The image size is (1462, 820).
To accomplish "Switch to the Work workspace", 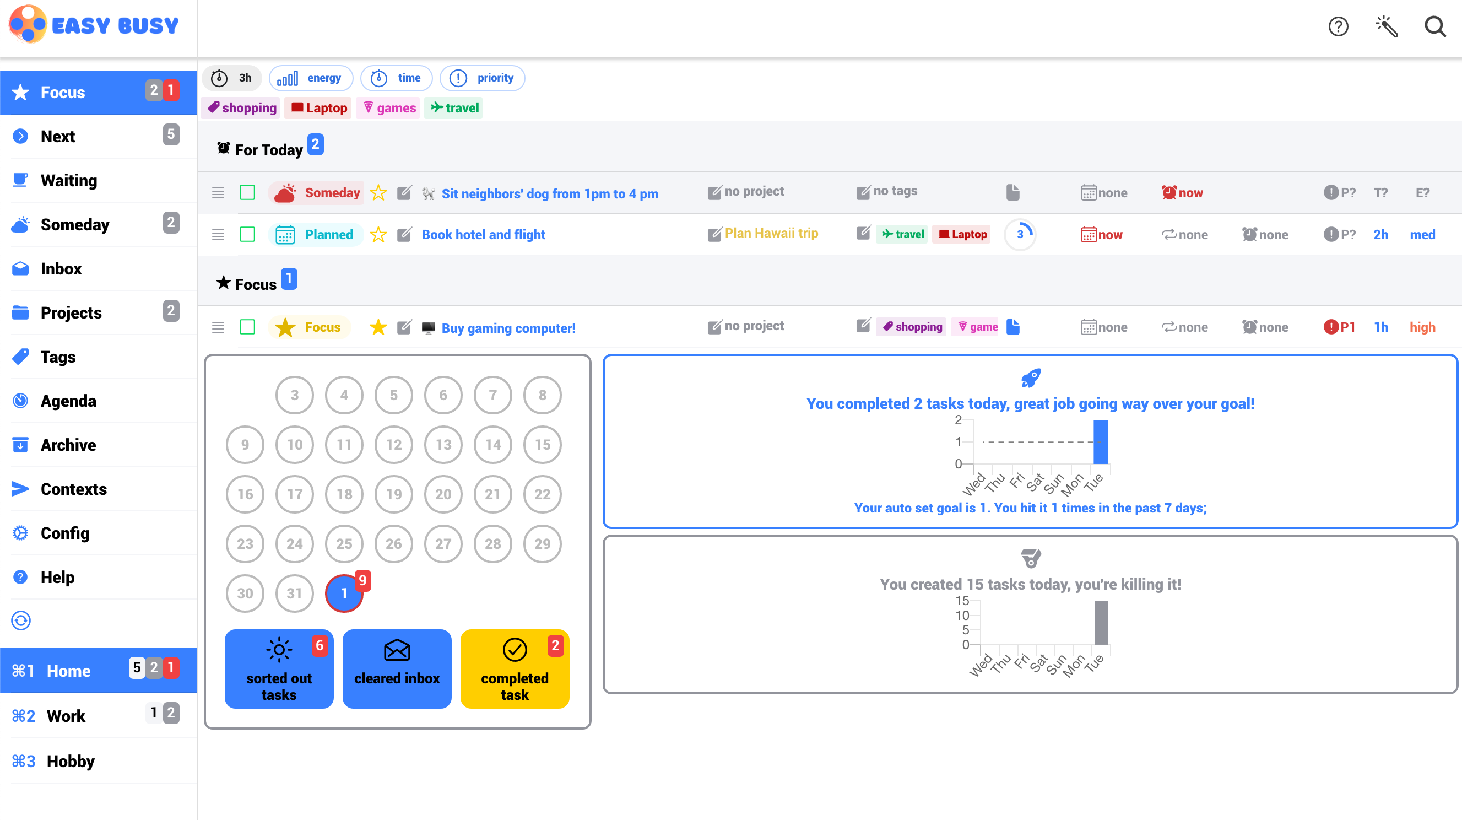I will 66,715.
